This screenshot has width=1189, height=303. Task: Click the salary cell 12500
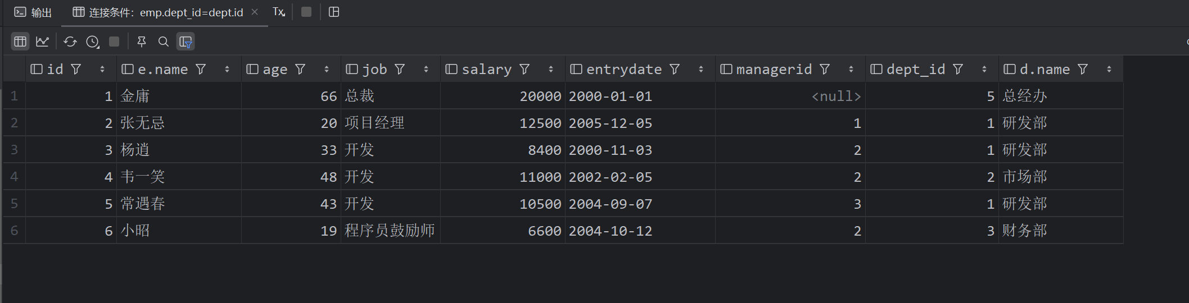pos(503,123)
